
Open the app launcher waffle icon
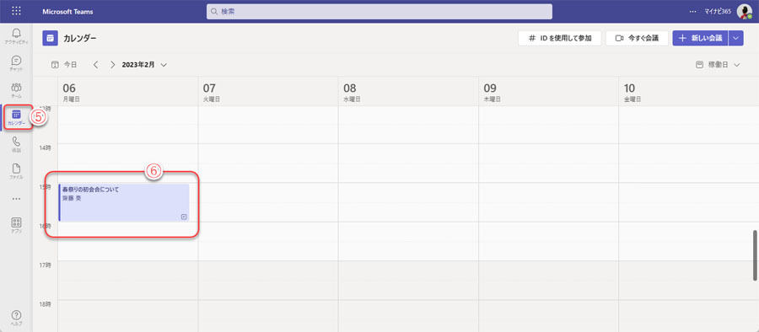pyautogui.click(x=16, y=11)
